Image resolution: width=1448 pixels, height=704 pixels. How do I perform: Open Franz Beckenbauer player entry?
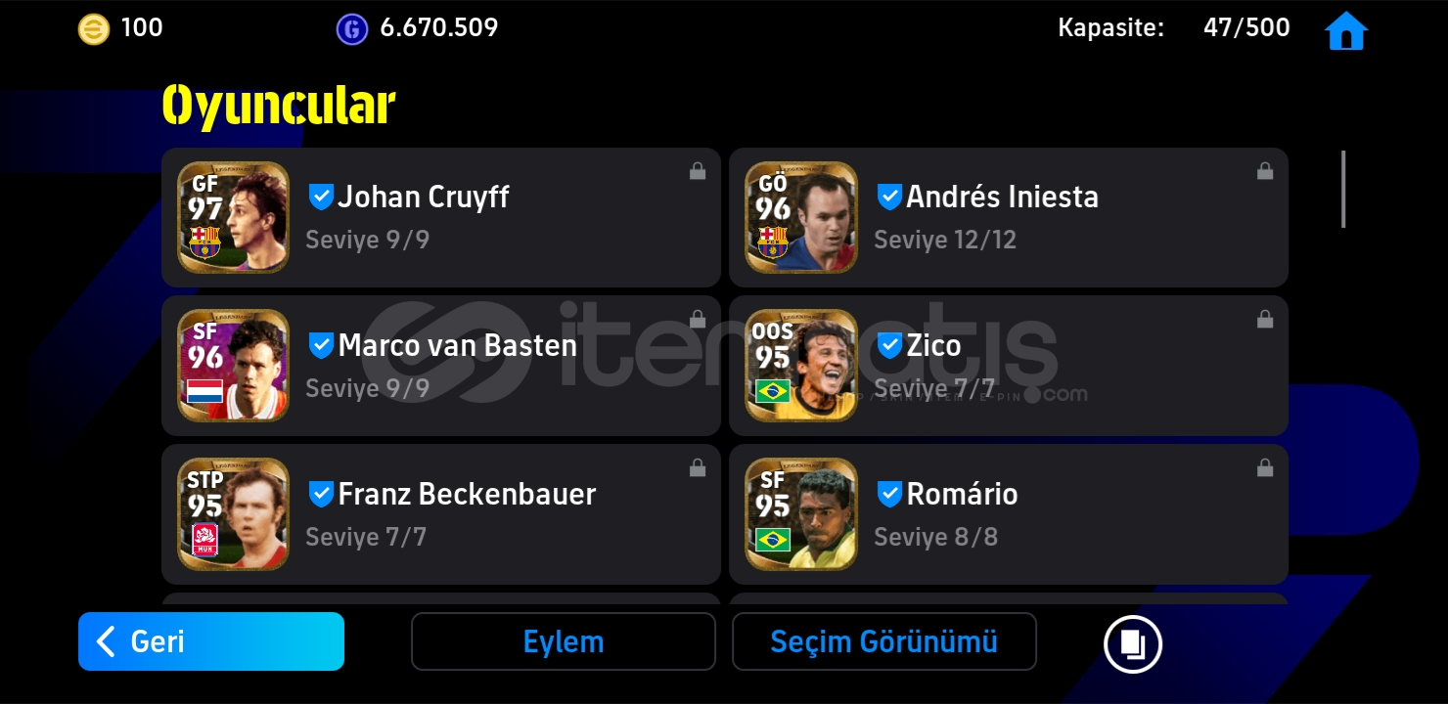click(x=441, y=514)
